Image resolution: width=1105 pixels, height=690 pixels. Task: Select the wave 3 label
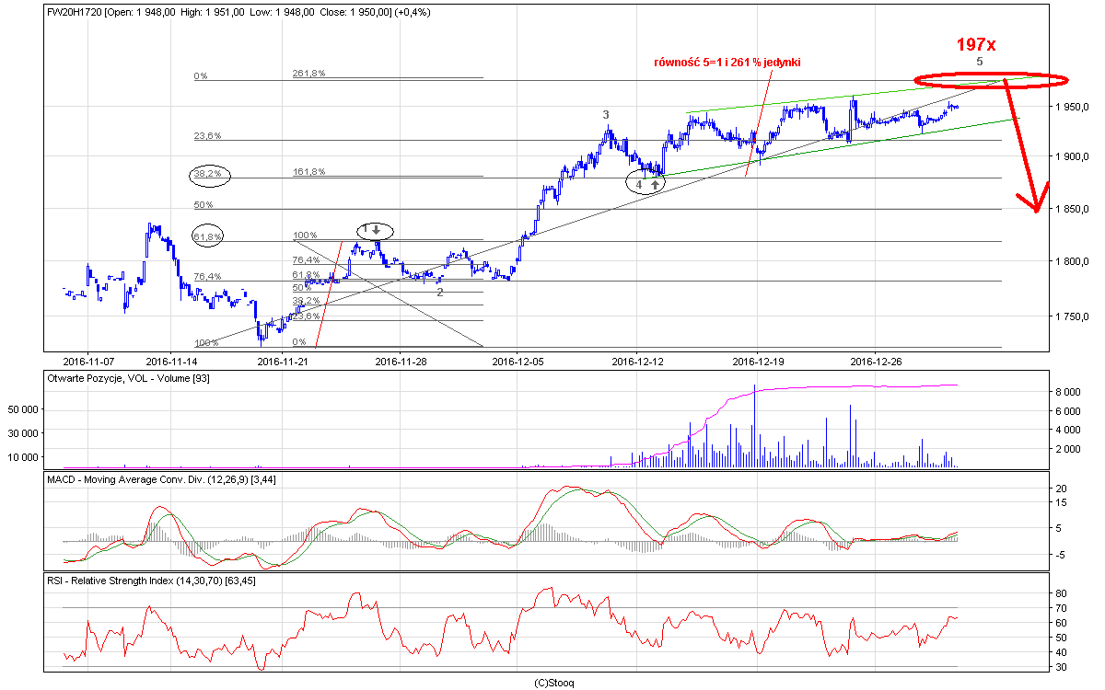[606, 114]
